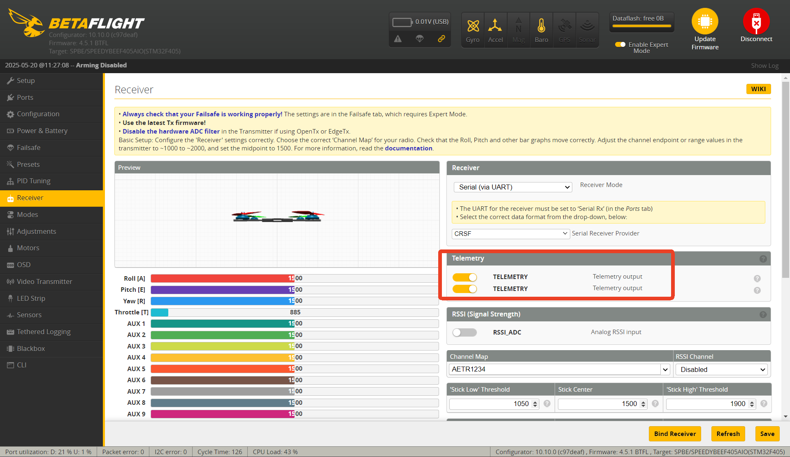Open the Presets tab
790x457 pixels.
[51, 165]
